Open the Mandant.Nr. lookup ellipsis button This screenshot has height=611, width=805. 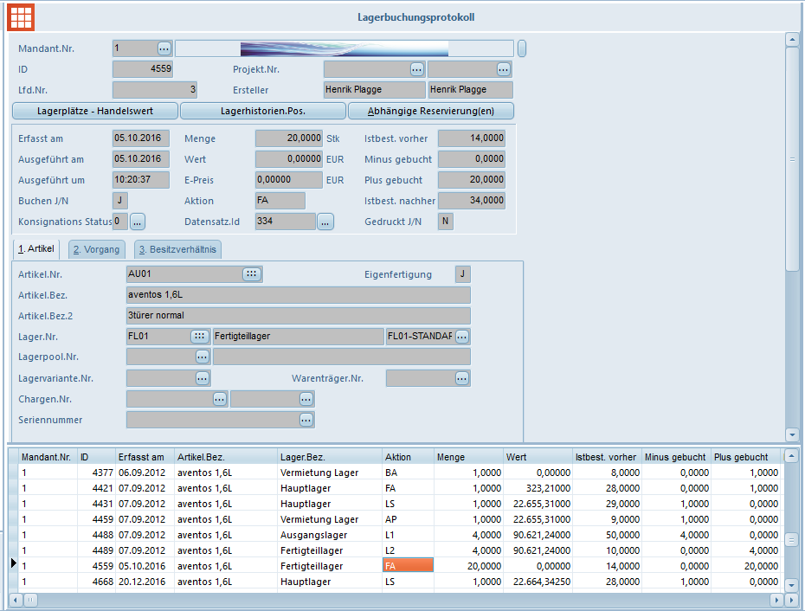[164, 48]
